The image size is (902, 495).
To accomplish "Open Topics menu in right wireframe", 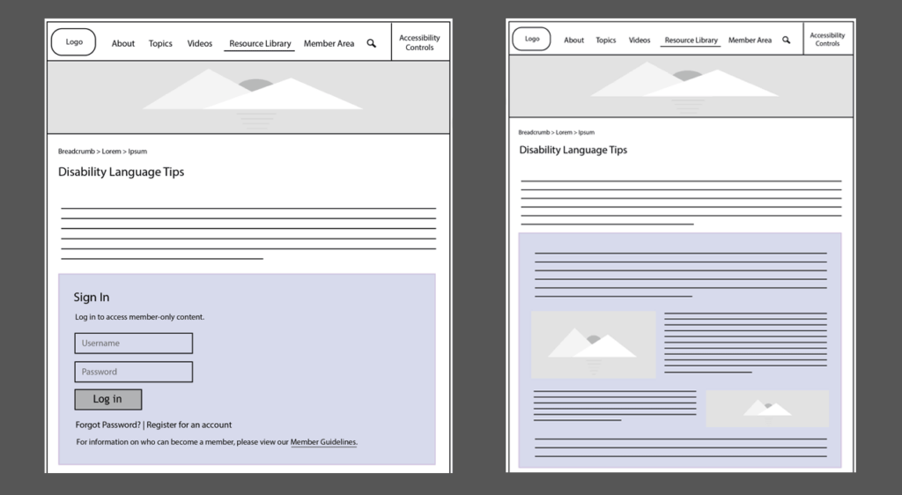I will [x=606, y=40].
